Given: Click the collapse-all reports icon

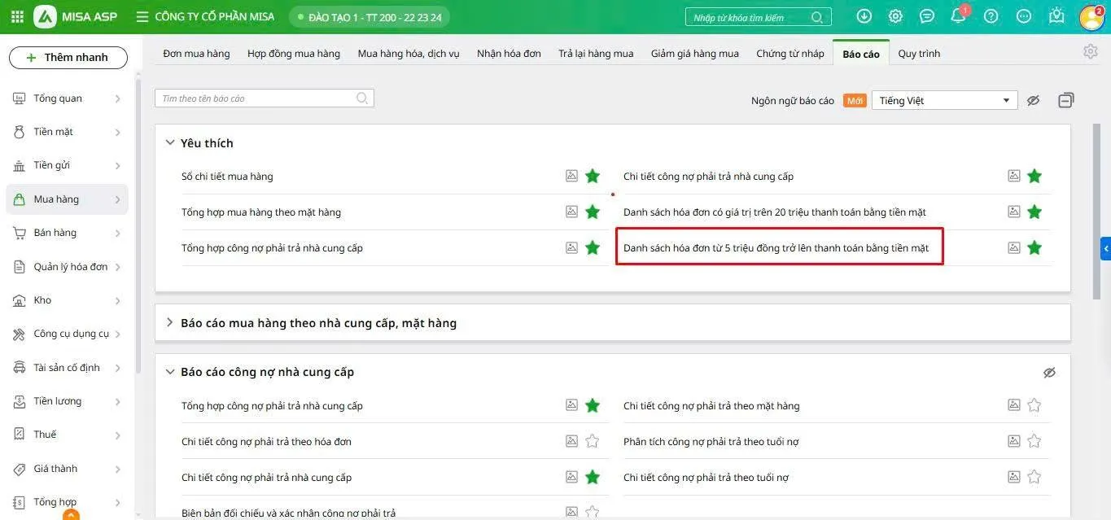Looking at the screenshot, I should point(1065,100).
